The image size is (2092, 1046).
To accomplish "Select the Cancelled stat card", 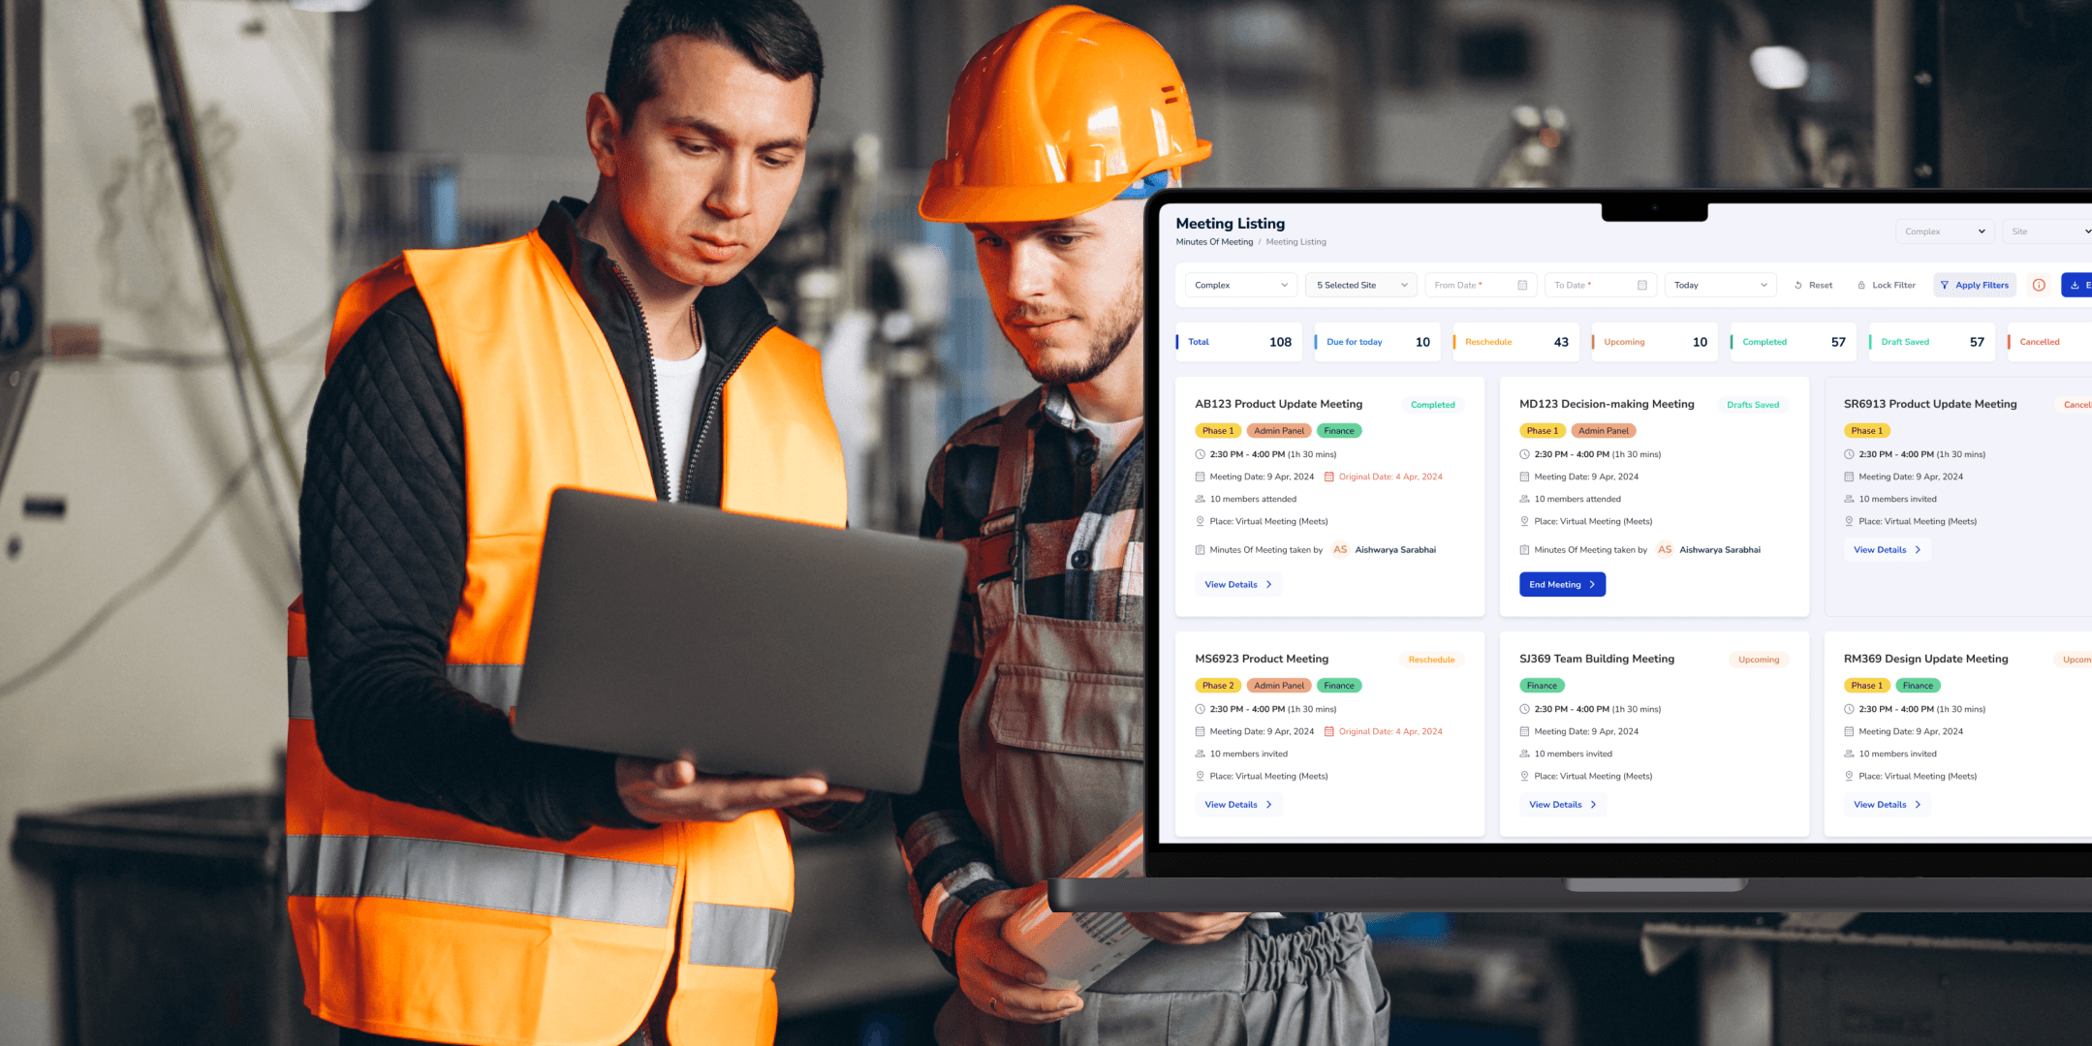I will point(2049,342).
